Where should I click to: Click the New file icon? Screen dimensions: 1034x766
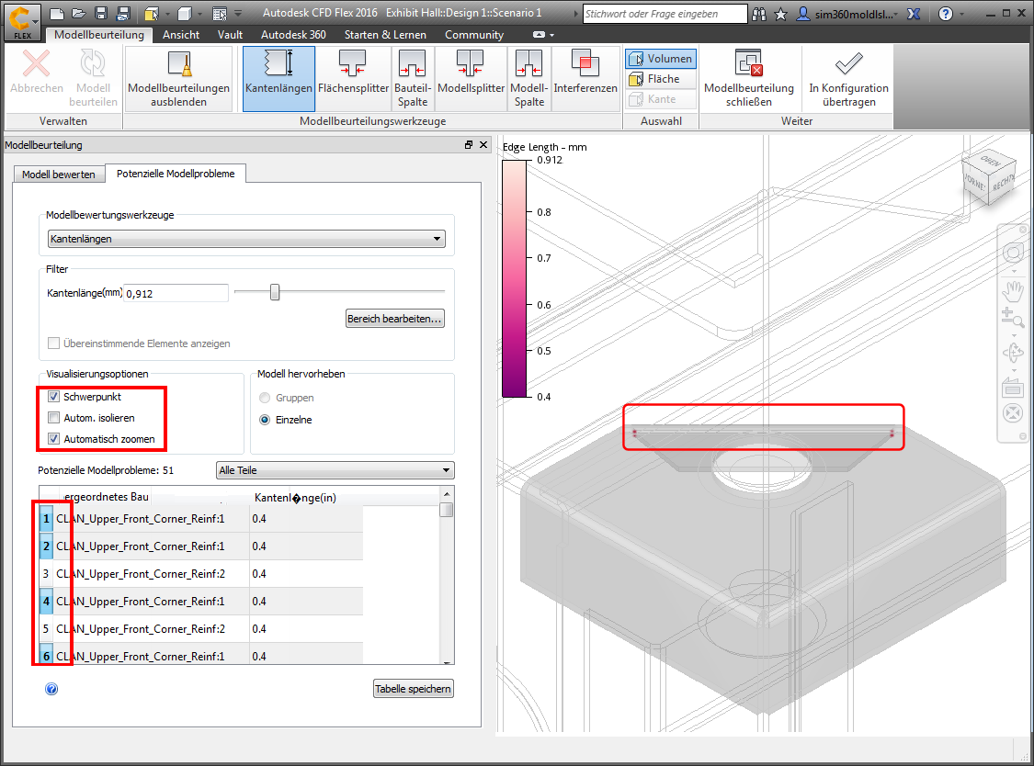[x=57, y=14]
